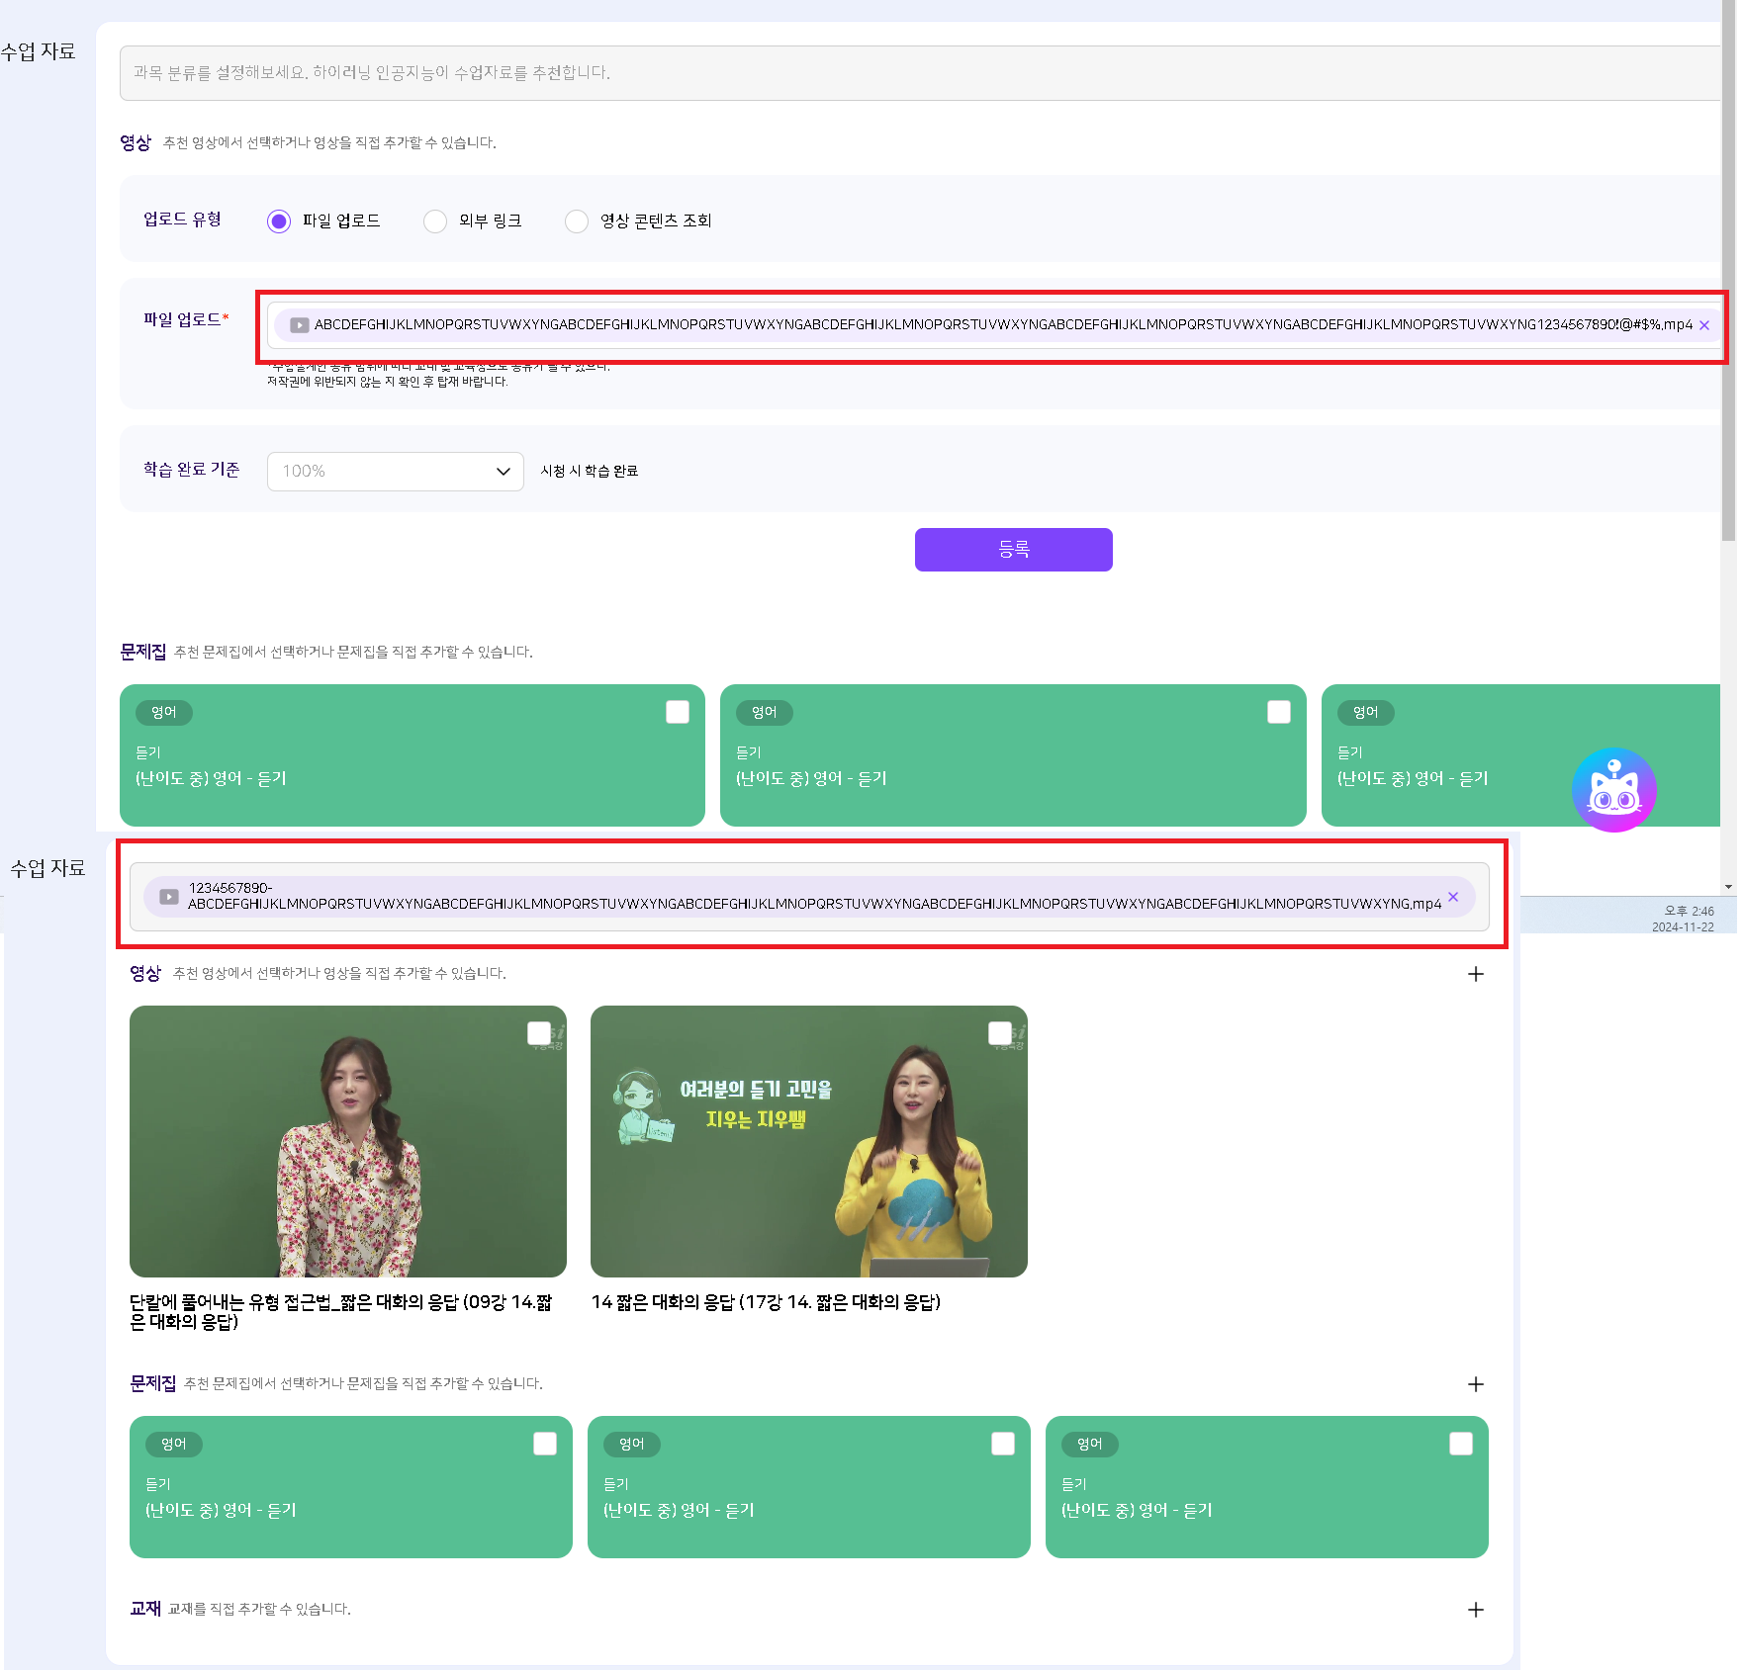Check the second upper 영어 듣기 problem set card
Viewport: 1742px width, 1672px height.
[x=1278, y=712]
